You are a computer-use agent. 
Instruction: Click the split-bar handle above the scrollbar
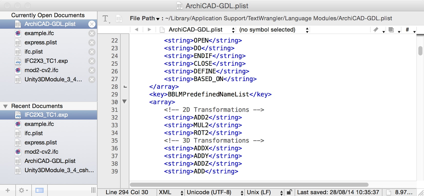(x=420, y=35)
